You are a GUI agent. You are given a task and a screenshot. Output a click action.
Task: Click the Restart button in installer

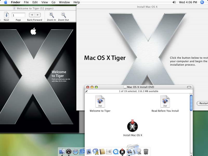[203, 103]
